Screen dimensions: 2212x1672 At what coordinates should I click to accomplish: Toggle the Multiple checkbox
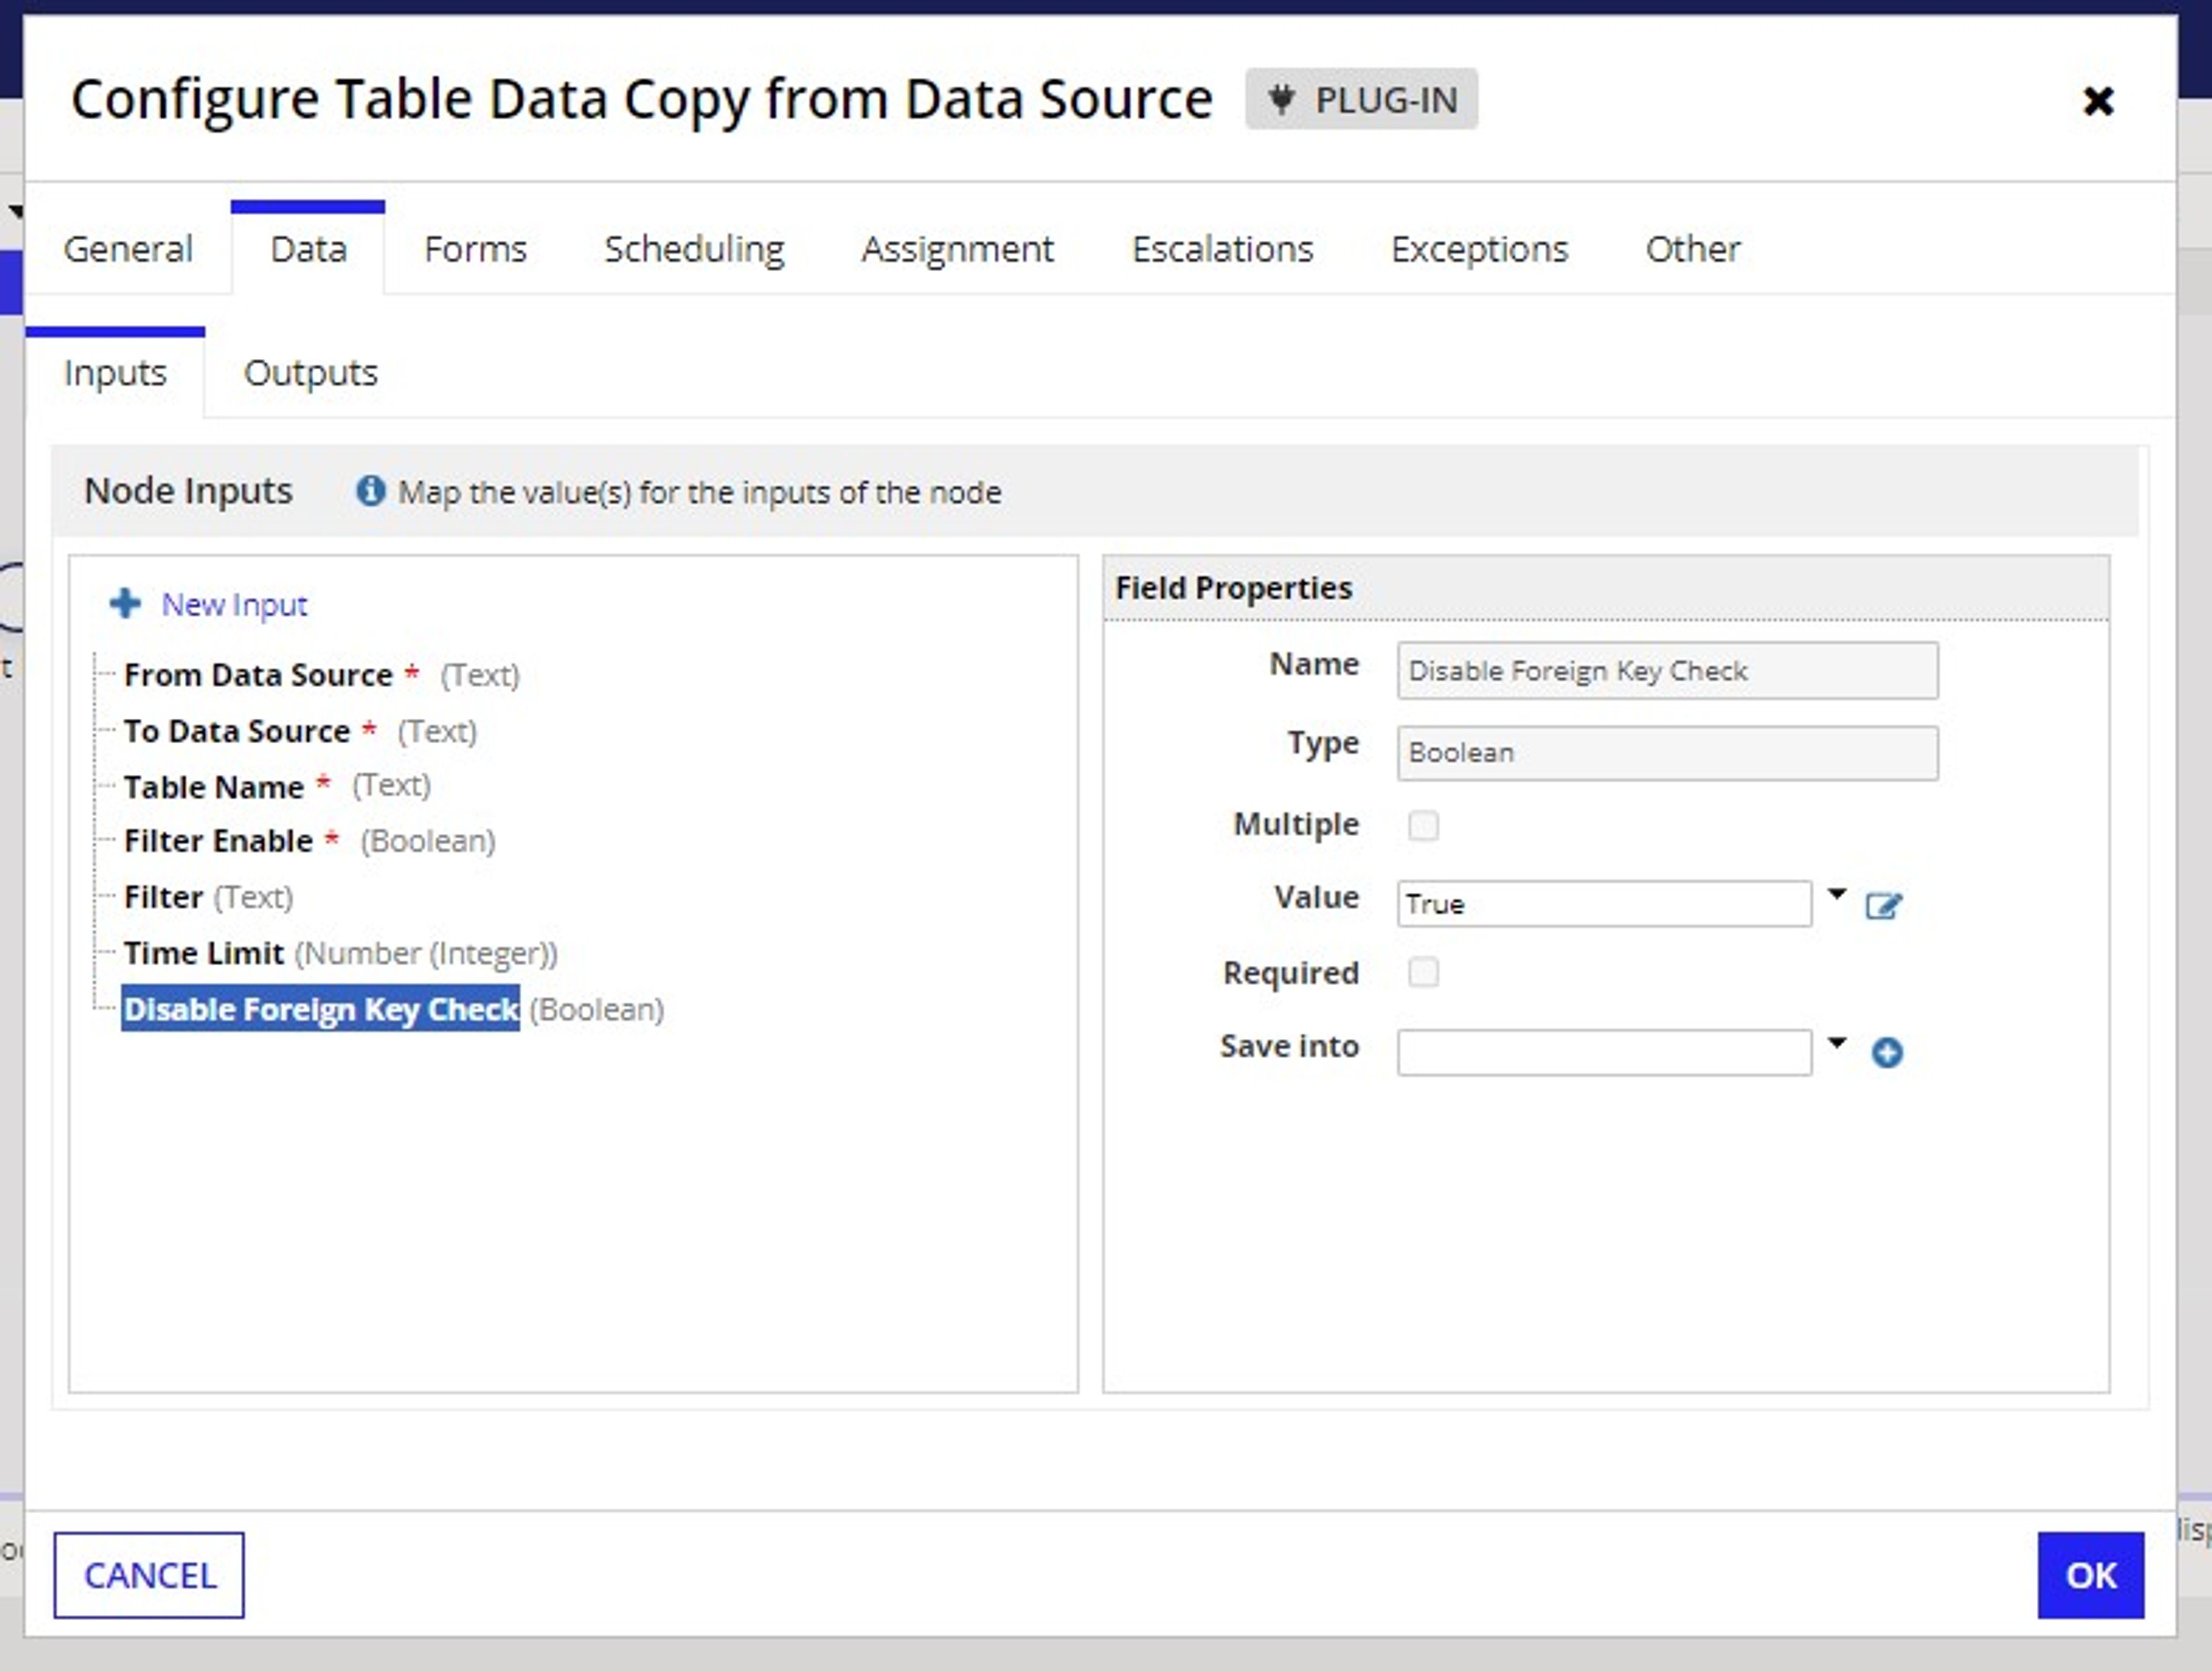pos(1423,825)
